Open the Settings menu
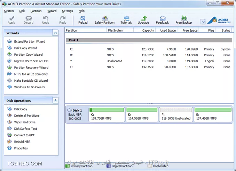 coord(68,11)
